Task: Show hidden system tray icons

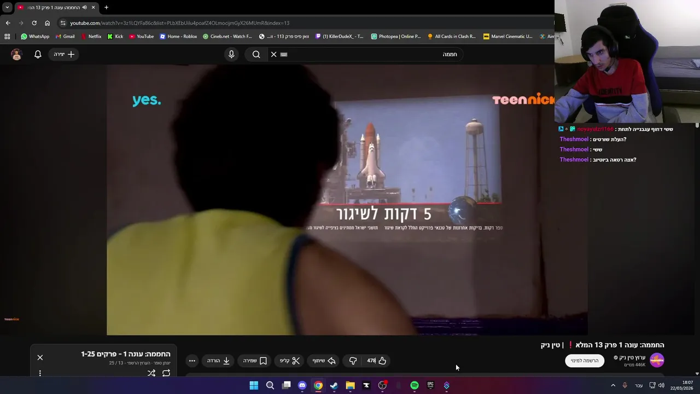Action: 613,385
